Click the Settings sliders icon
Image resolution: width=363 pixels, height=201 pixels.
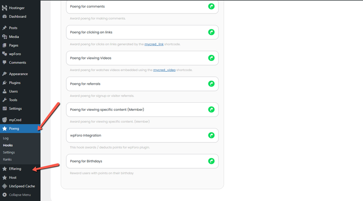tap(5, 109)
